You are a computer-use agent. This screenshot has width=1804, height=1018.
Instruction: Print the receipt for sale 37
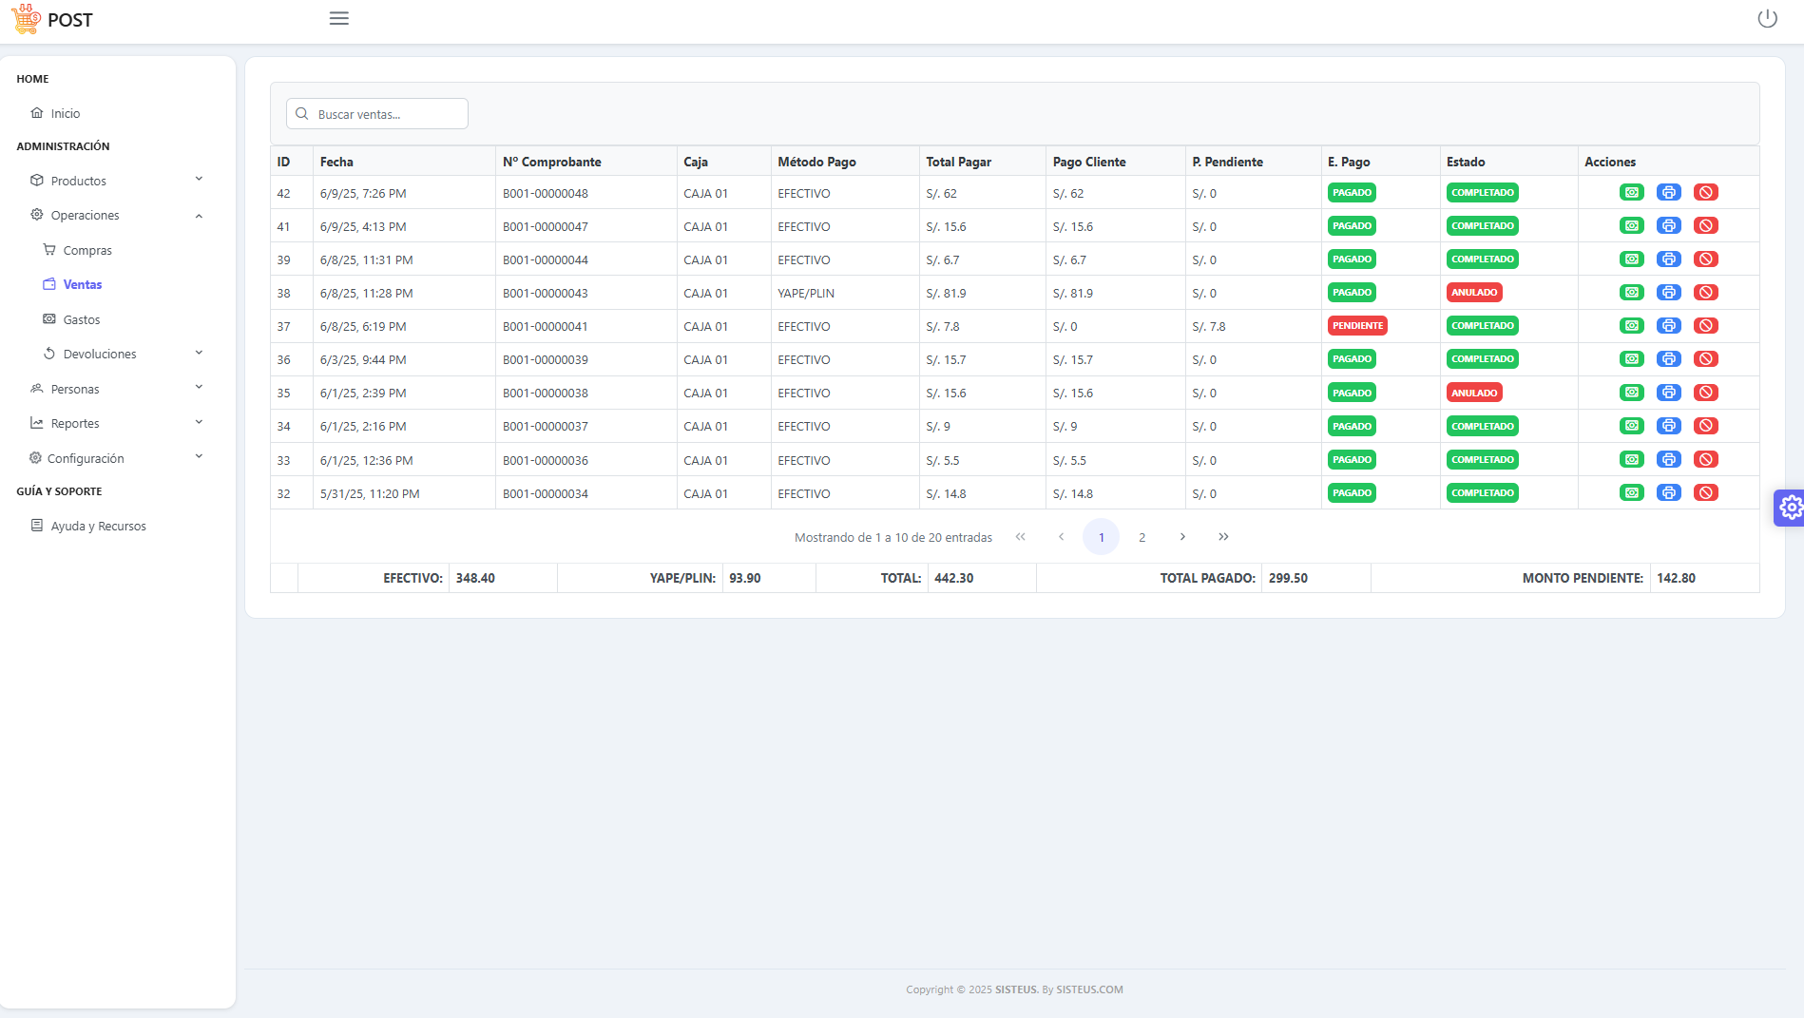click(1668, 326)
